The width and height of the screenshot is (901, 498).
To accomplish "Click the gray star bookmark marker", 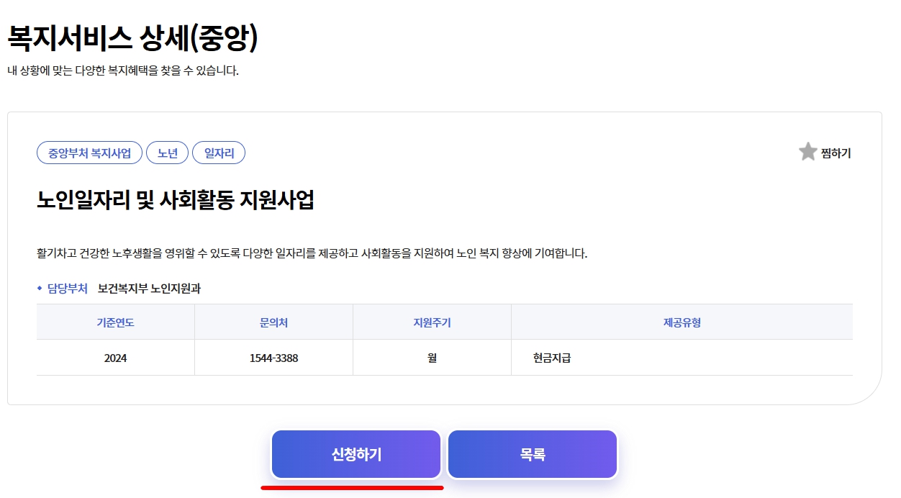I will (x=807, y=151).
